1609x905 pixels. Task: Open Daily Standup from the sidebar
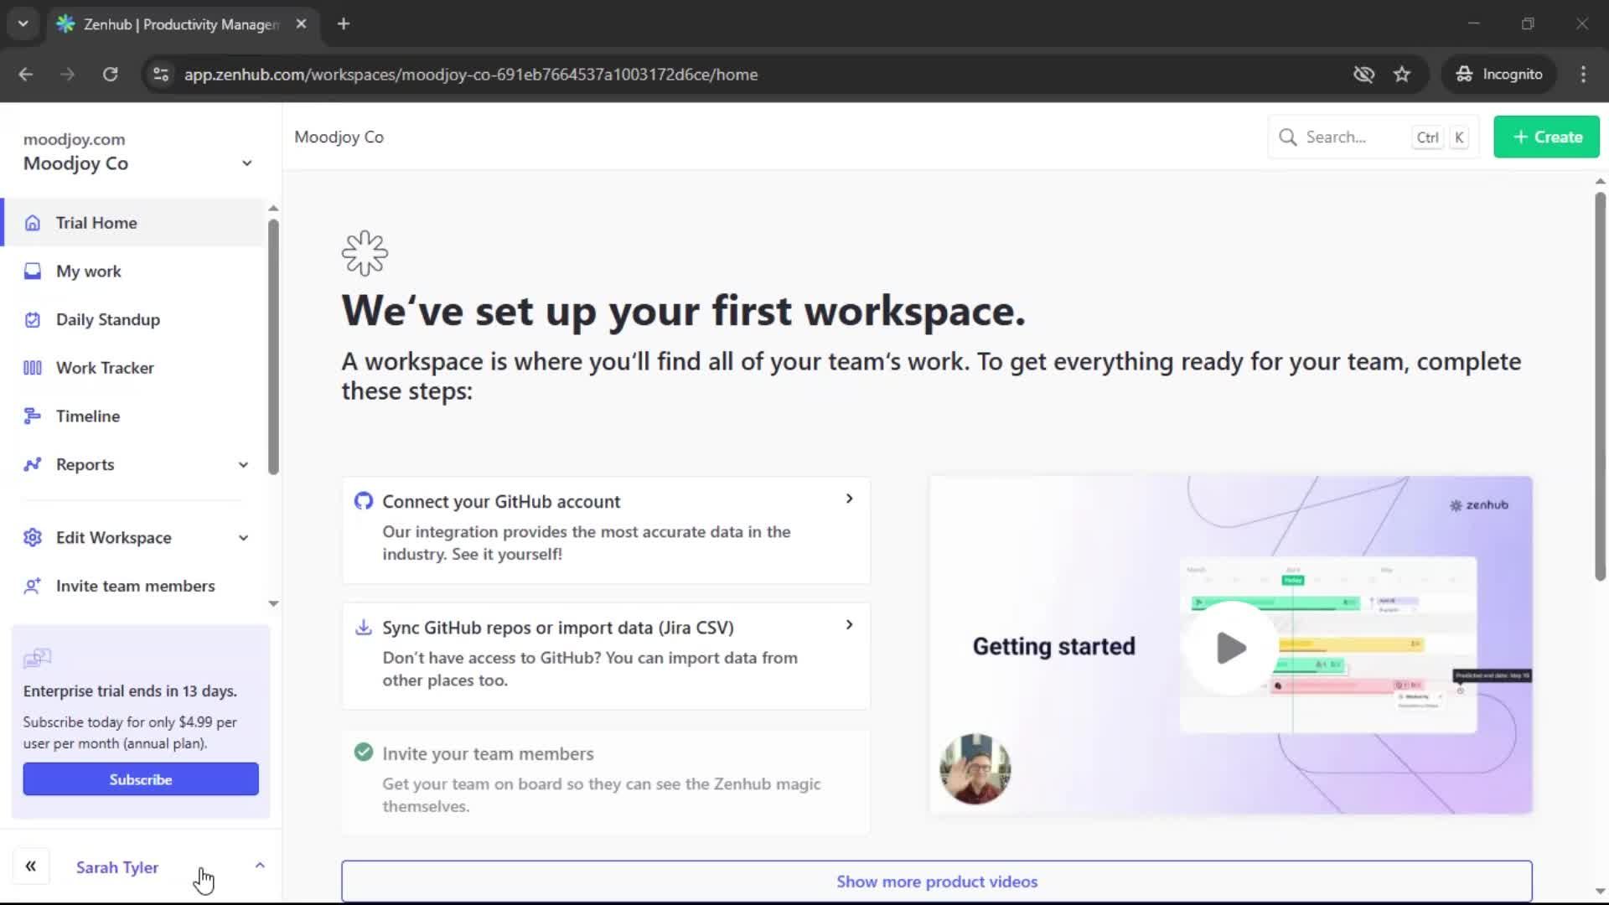(x=107, y=319)
